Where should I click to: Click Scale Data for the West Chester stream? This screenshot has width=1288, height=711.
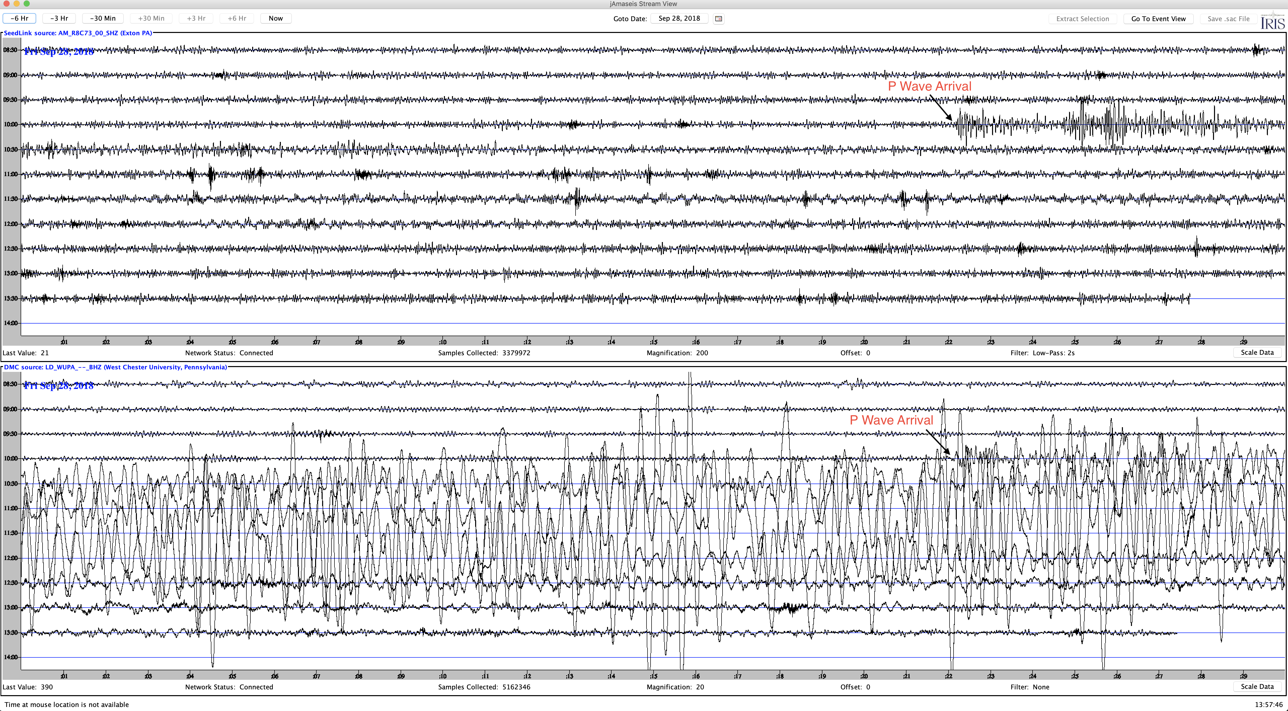click(x=1257, y=687)
